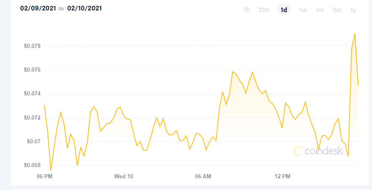The width and height of the screenshot is (372, 190).
Task: Select the 1h time range
Action: [x=247, y=10]
